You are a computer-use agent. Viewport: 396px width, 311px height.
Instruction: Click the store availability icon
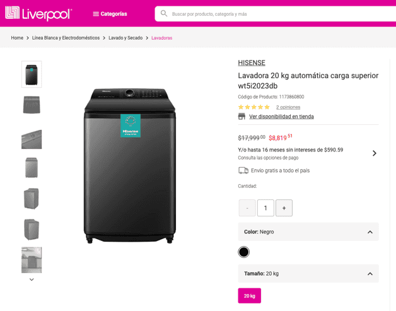[242, 117]
